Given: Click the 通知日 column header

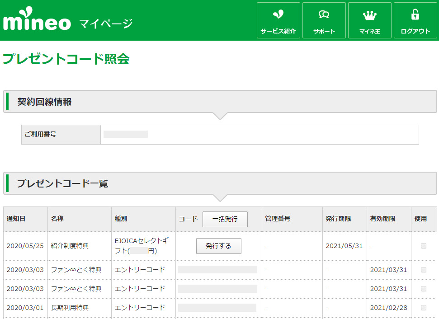Looking at the screenshot, I should (16, 219).
